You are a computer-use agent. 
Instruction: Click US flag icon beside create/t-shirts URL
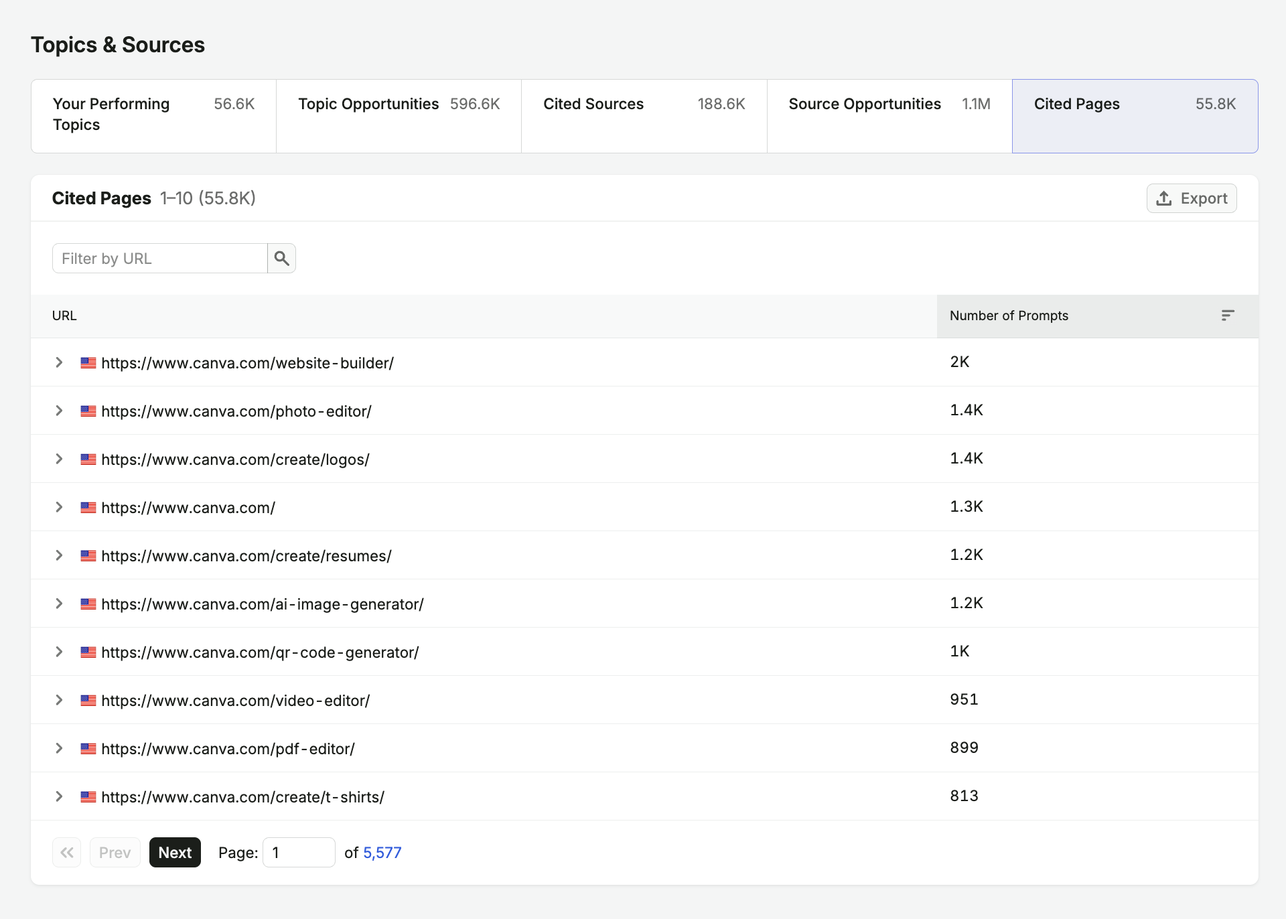(x=88, y=797)
